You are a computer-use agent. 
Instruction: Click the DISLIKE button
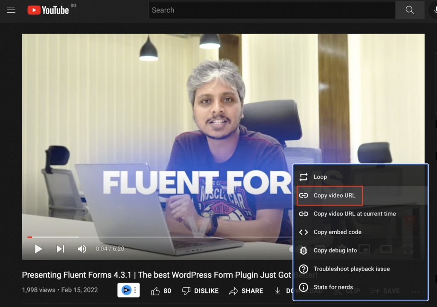tap(200, 291)
